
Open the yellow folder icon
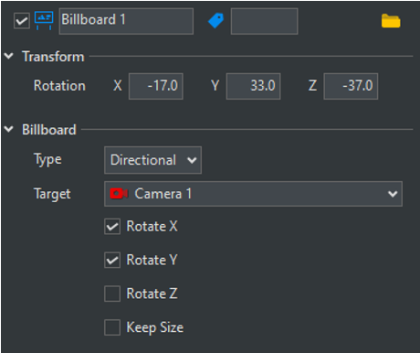[391, 21]
